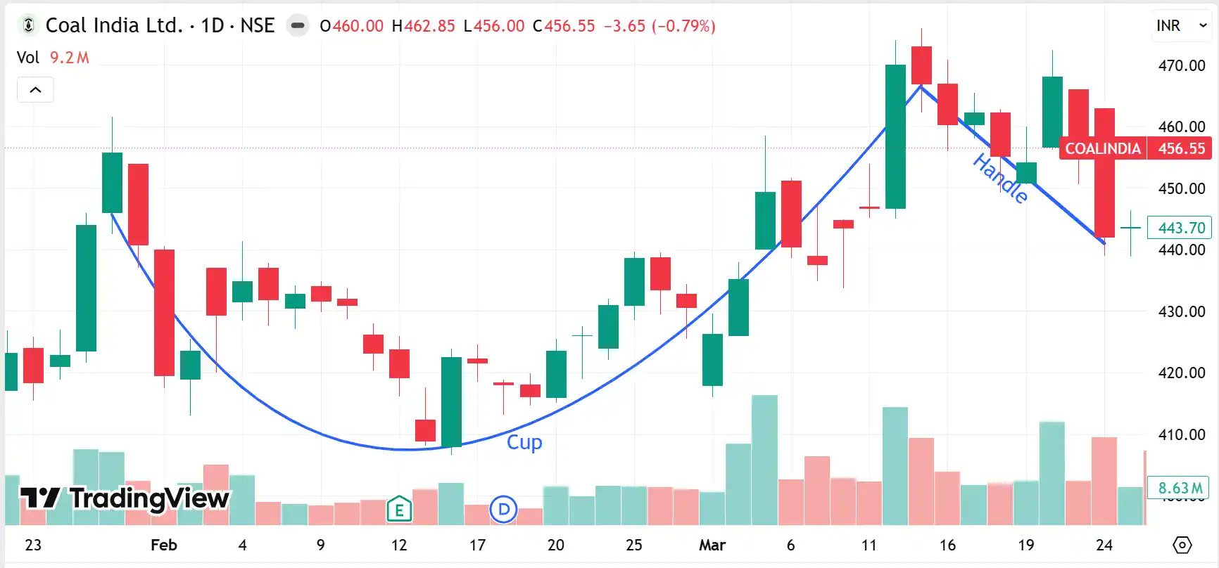Click the Mar date axis label

[x=712, y=545]
